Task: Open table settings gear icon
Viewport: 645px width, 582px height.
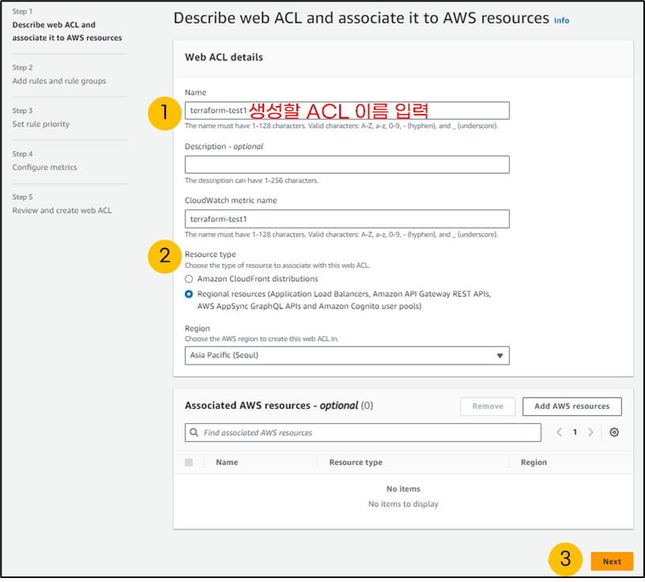Action: [614, 433]
